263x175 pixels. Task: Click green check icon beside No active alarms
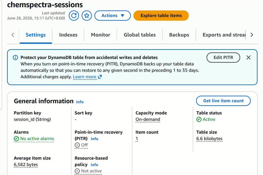16,139
